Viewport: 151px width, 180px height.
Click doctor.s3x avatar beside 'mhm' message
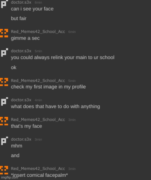click(x=5, y=141)
